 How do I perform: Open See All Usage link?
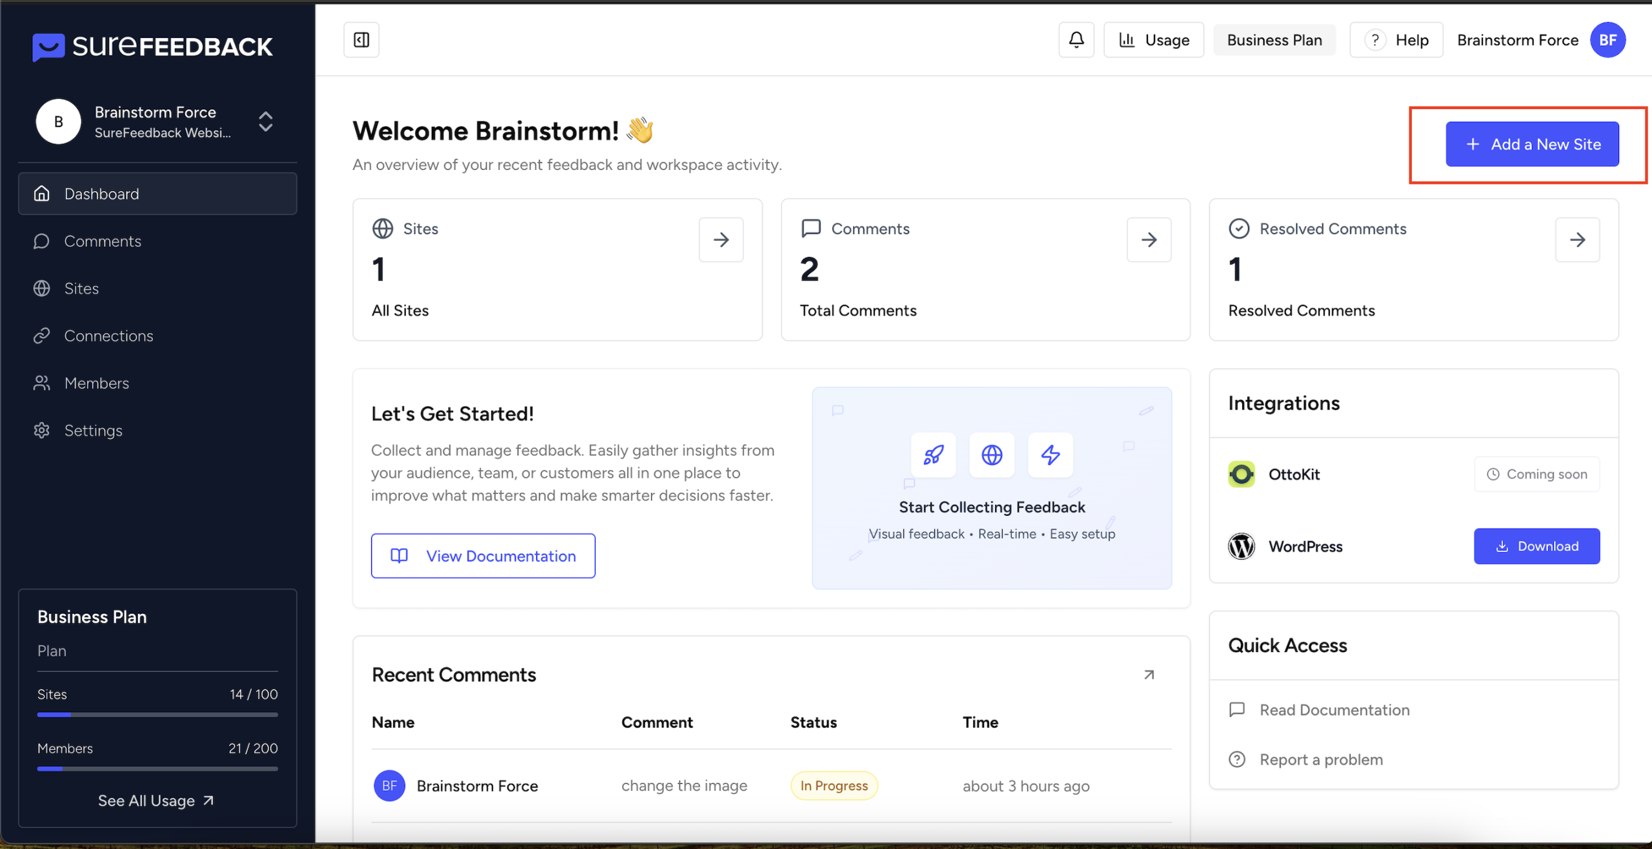(x=156, y=801)
